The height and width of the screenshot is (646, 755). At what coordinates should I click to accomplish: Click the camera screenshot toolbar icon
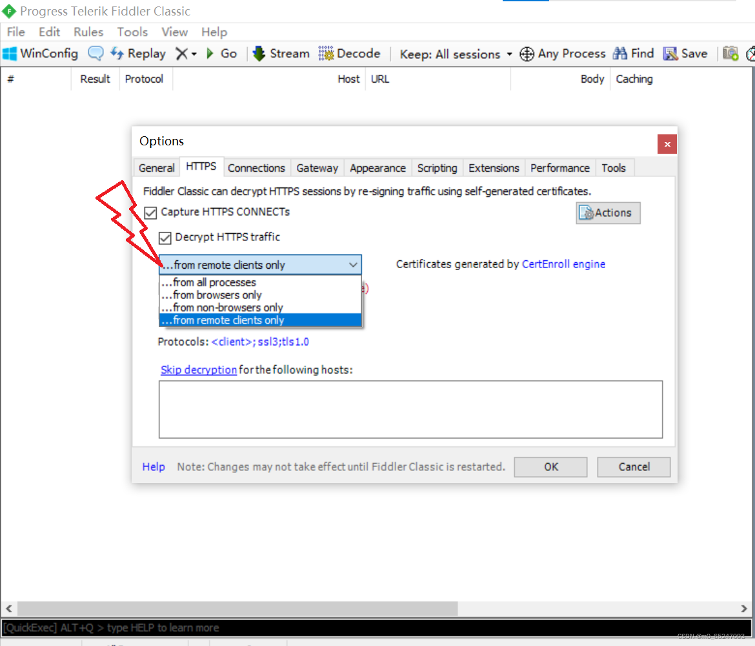click(730, 53)
